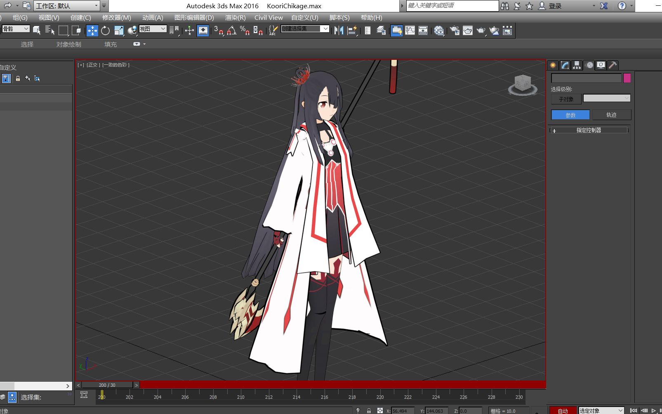Toggle Window/Crossing selection mode
This screenshot has width=662, height=414.
tap(76, 30)
